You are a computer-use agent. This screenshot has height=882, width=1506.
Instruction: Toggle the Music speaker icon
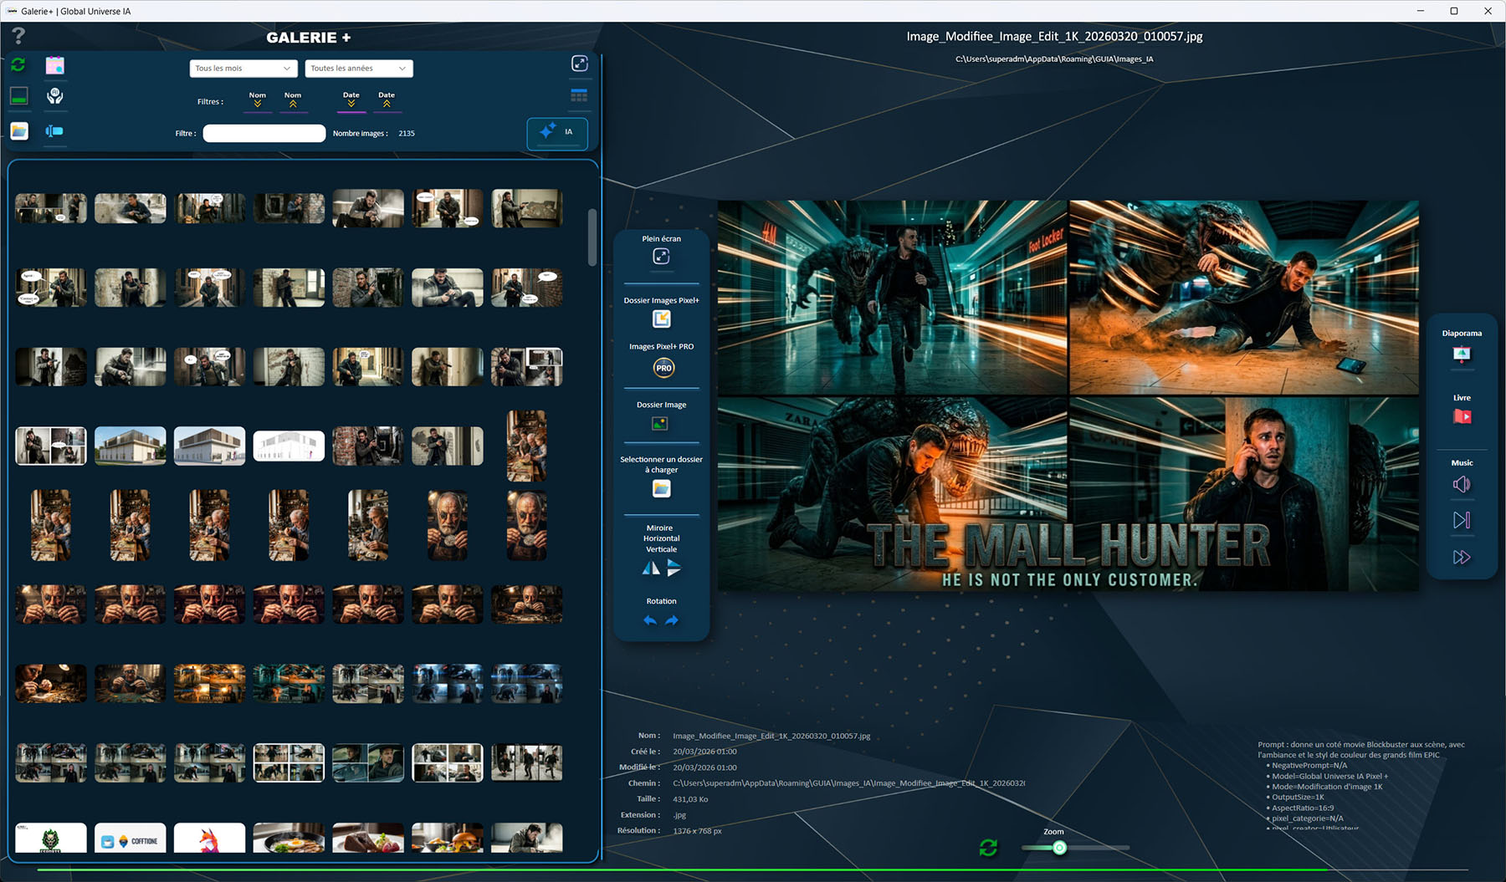point(1461,484)
